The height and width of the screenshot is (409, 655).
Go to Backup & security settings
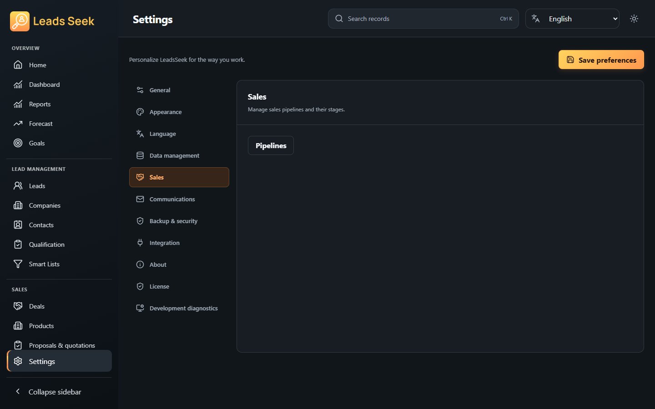coord(179,221)
